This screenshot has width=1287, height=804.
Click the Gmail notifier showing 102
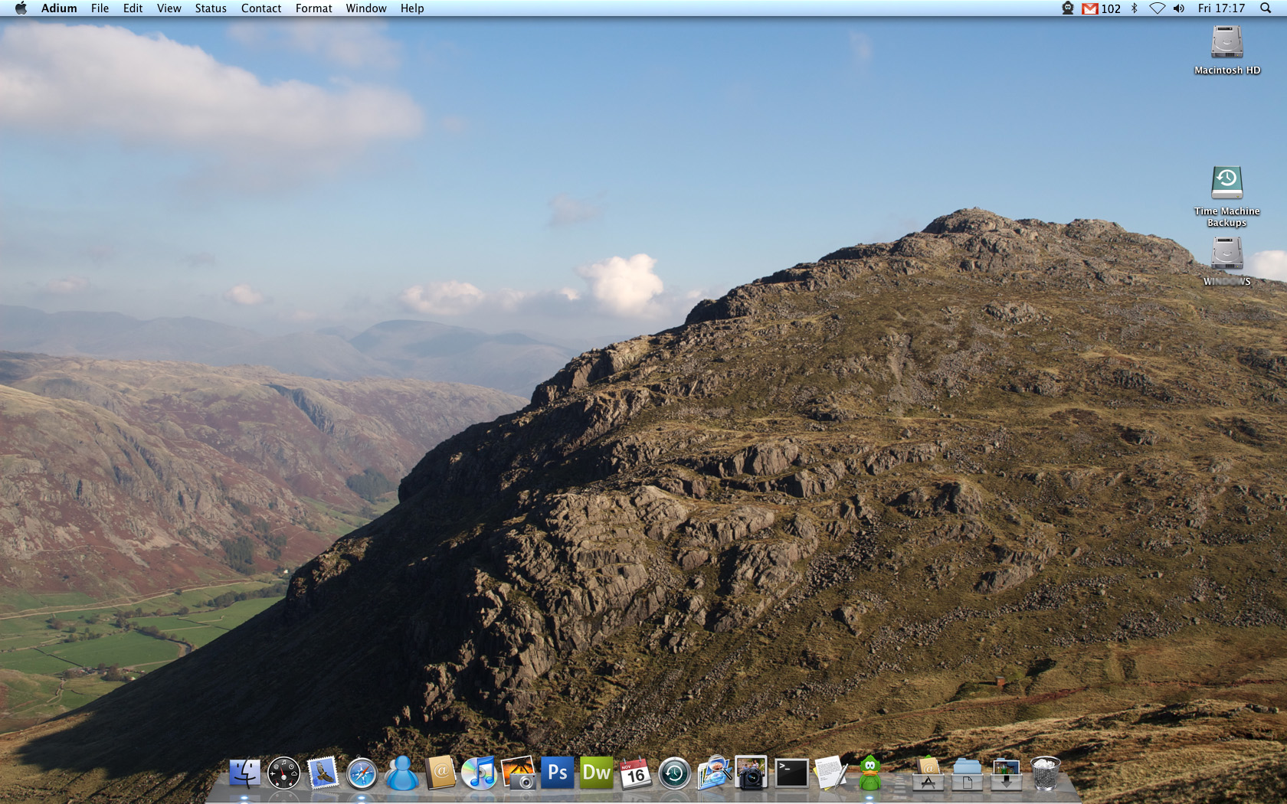tap(1101, 8)
